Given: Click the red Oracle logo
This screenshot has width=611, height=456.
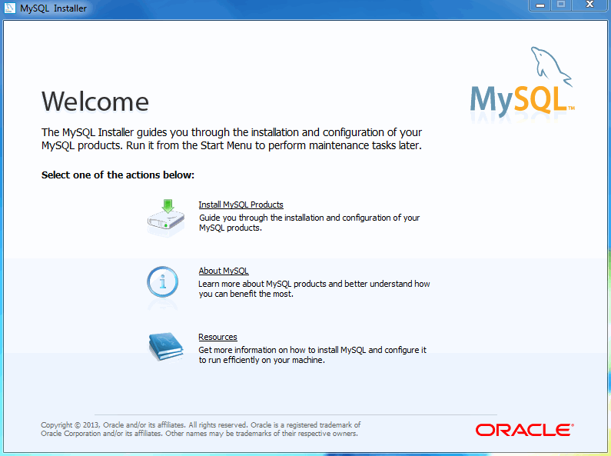Looking at the screenshot, I should 524,430.
